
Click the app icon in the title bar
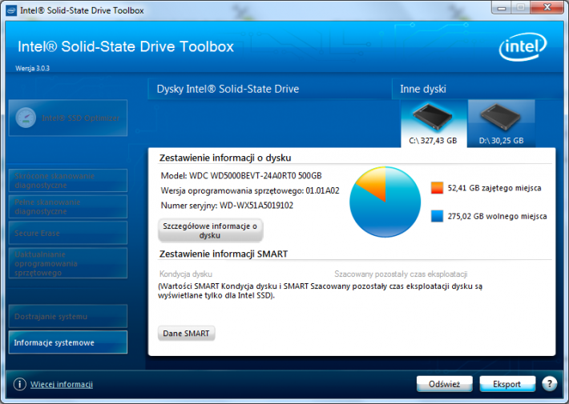pos(11,10)
